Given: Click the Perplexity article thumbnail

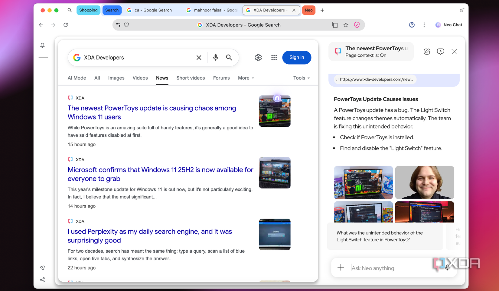Looking at the screenshot, I should [x=275, y=234].
